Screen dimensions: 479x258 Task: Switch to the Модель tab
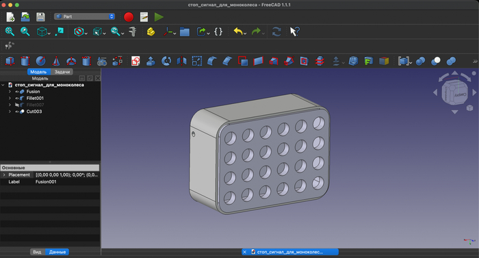[x=38, y=72]
